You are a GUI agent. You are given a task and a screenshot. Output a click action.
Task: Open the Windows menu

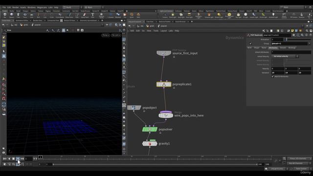coord(31,7)
